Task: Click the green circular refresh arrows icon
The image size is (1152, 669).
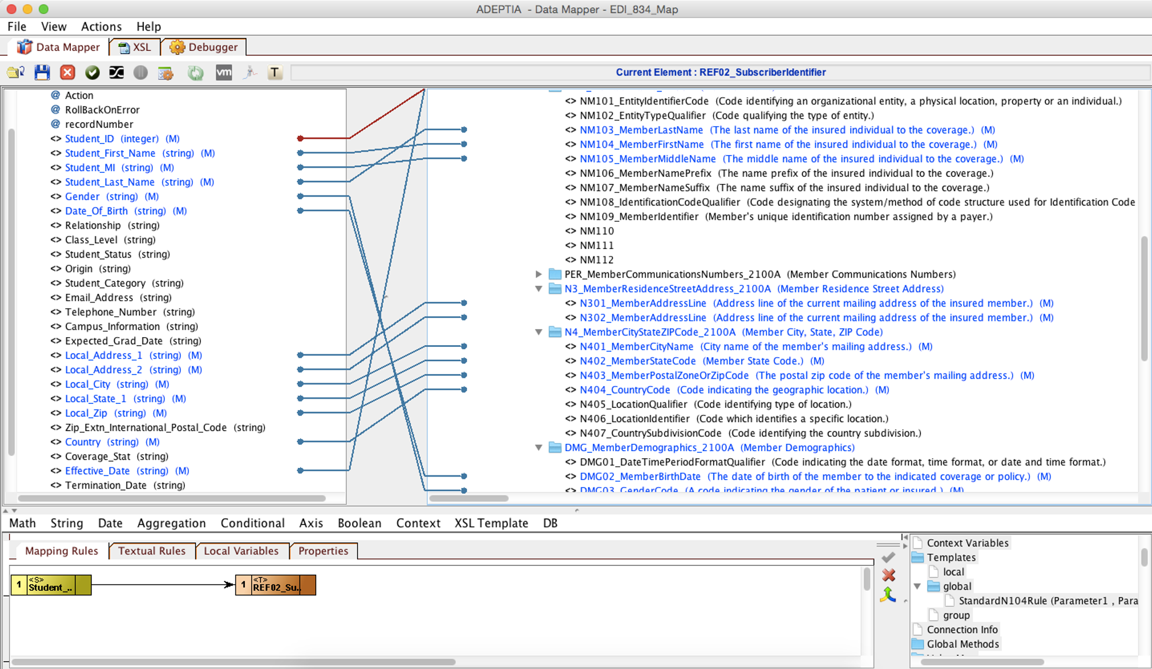Action: [195, 73]
